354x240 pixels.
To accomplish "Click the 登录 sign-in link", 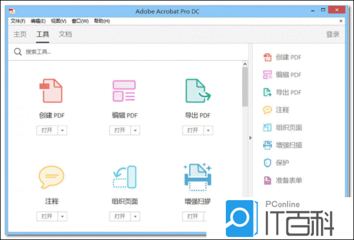I will 333,35.
